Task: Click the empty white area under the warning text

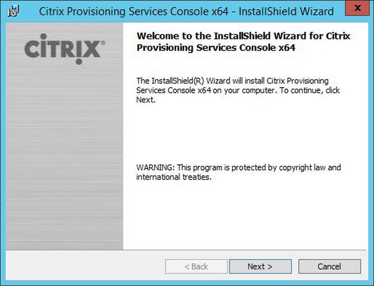Action: tap(244, 215)
